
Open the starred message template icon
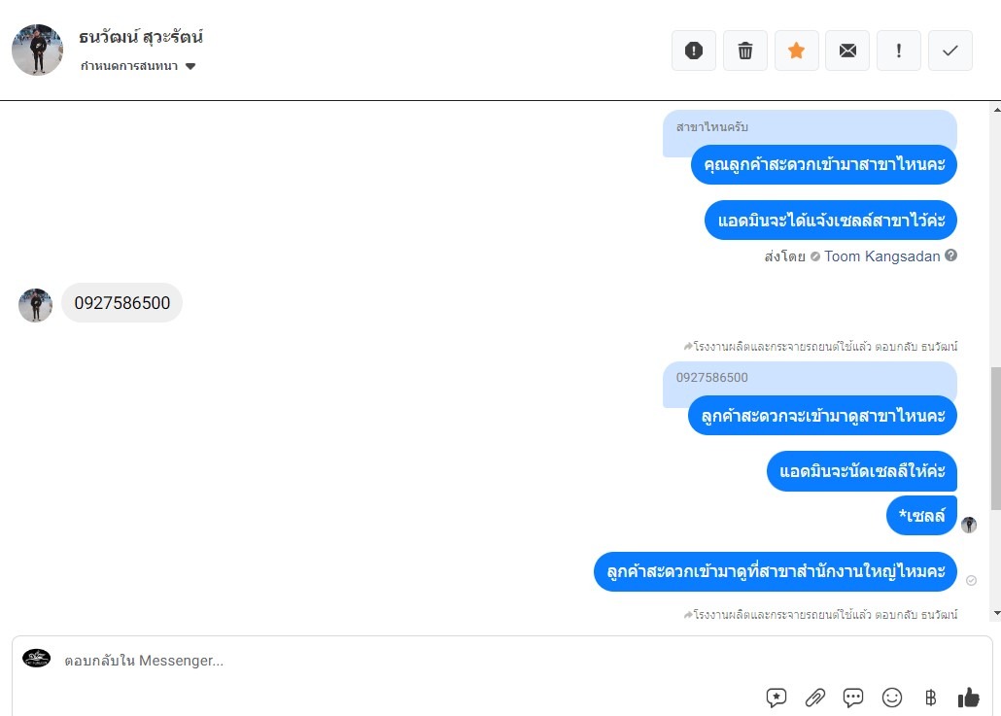[x=777, y=698]
